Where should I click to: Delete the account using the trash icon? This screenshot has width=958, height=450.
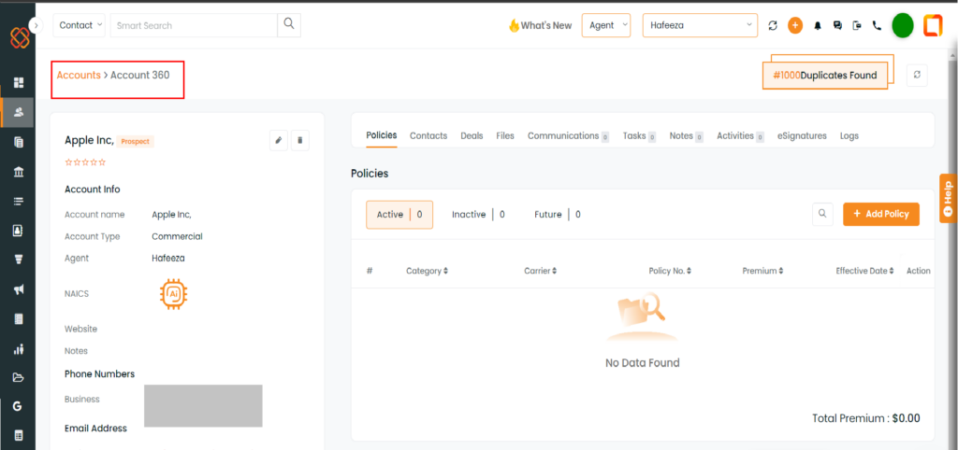coord(299,141)
